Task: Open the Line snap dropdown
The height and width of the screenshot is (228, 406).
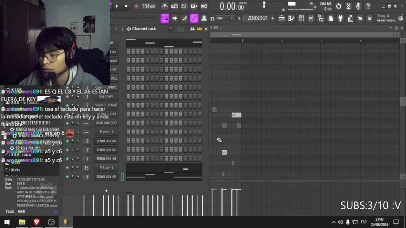Action: tap(224, 18)
